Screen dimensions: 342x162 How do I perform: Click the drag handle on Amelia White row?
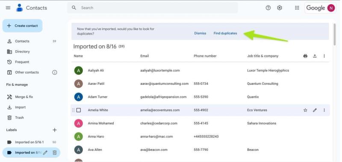click(73, 110)
